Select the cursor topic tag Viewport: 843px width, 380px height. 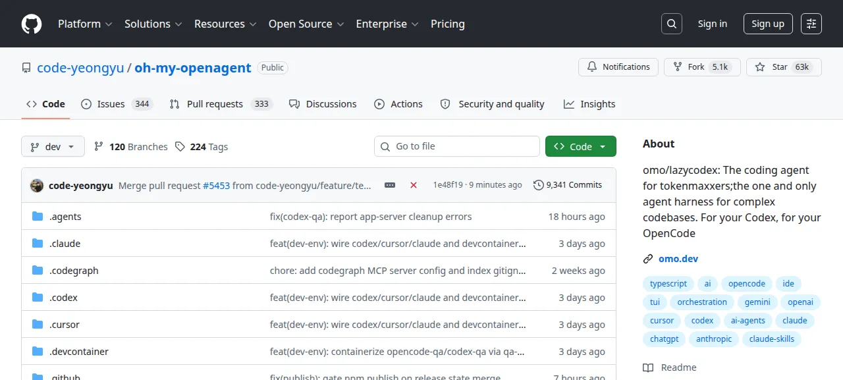click(662, 321)
